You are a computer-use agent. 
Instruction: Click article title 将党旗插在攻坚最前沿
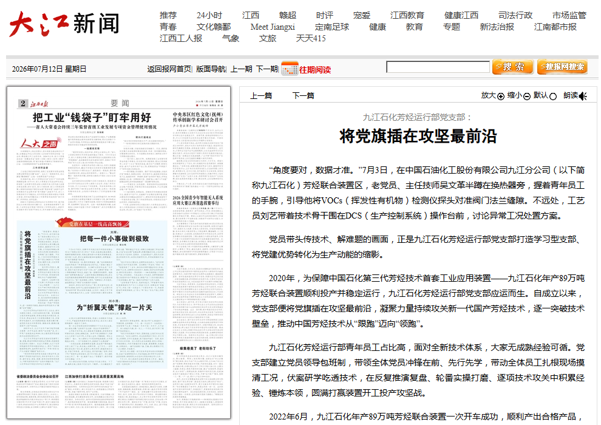point(418,137)
